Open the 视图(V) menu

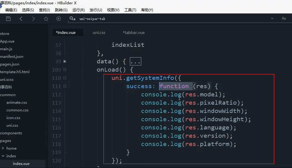(x=113, y=10)
